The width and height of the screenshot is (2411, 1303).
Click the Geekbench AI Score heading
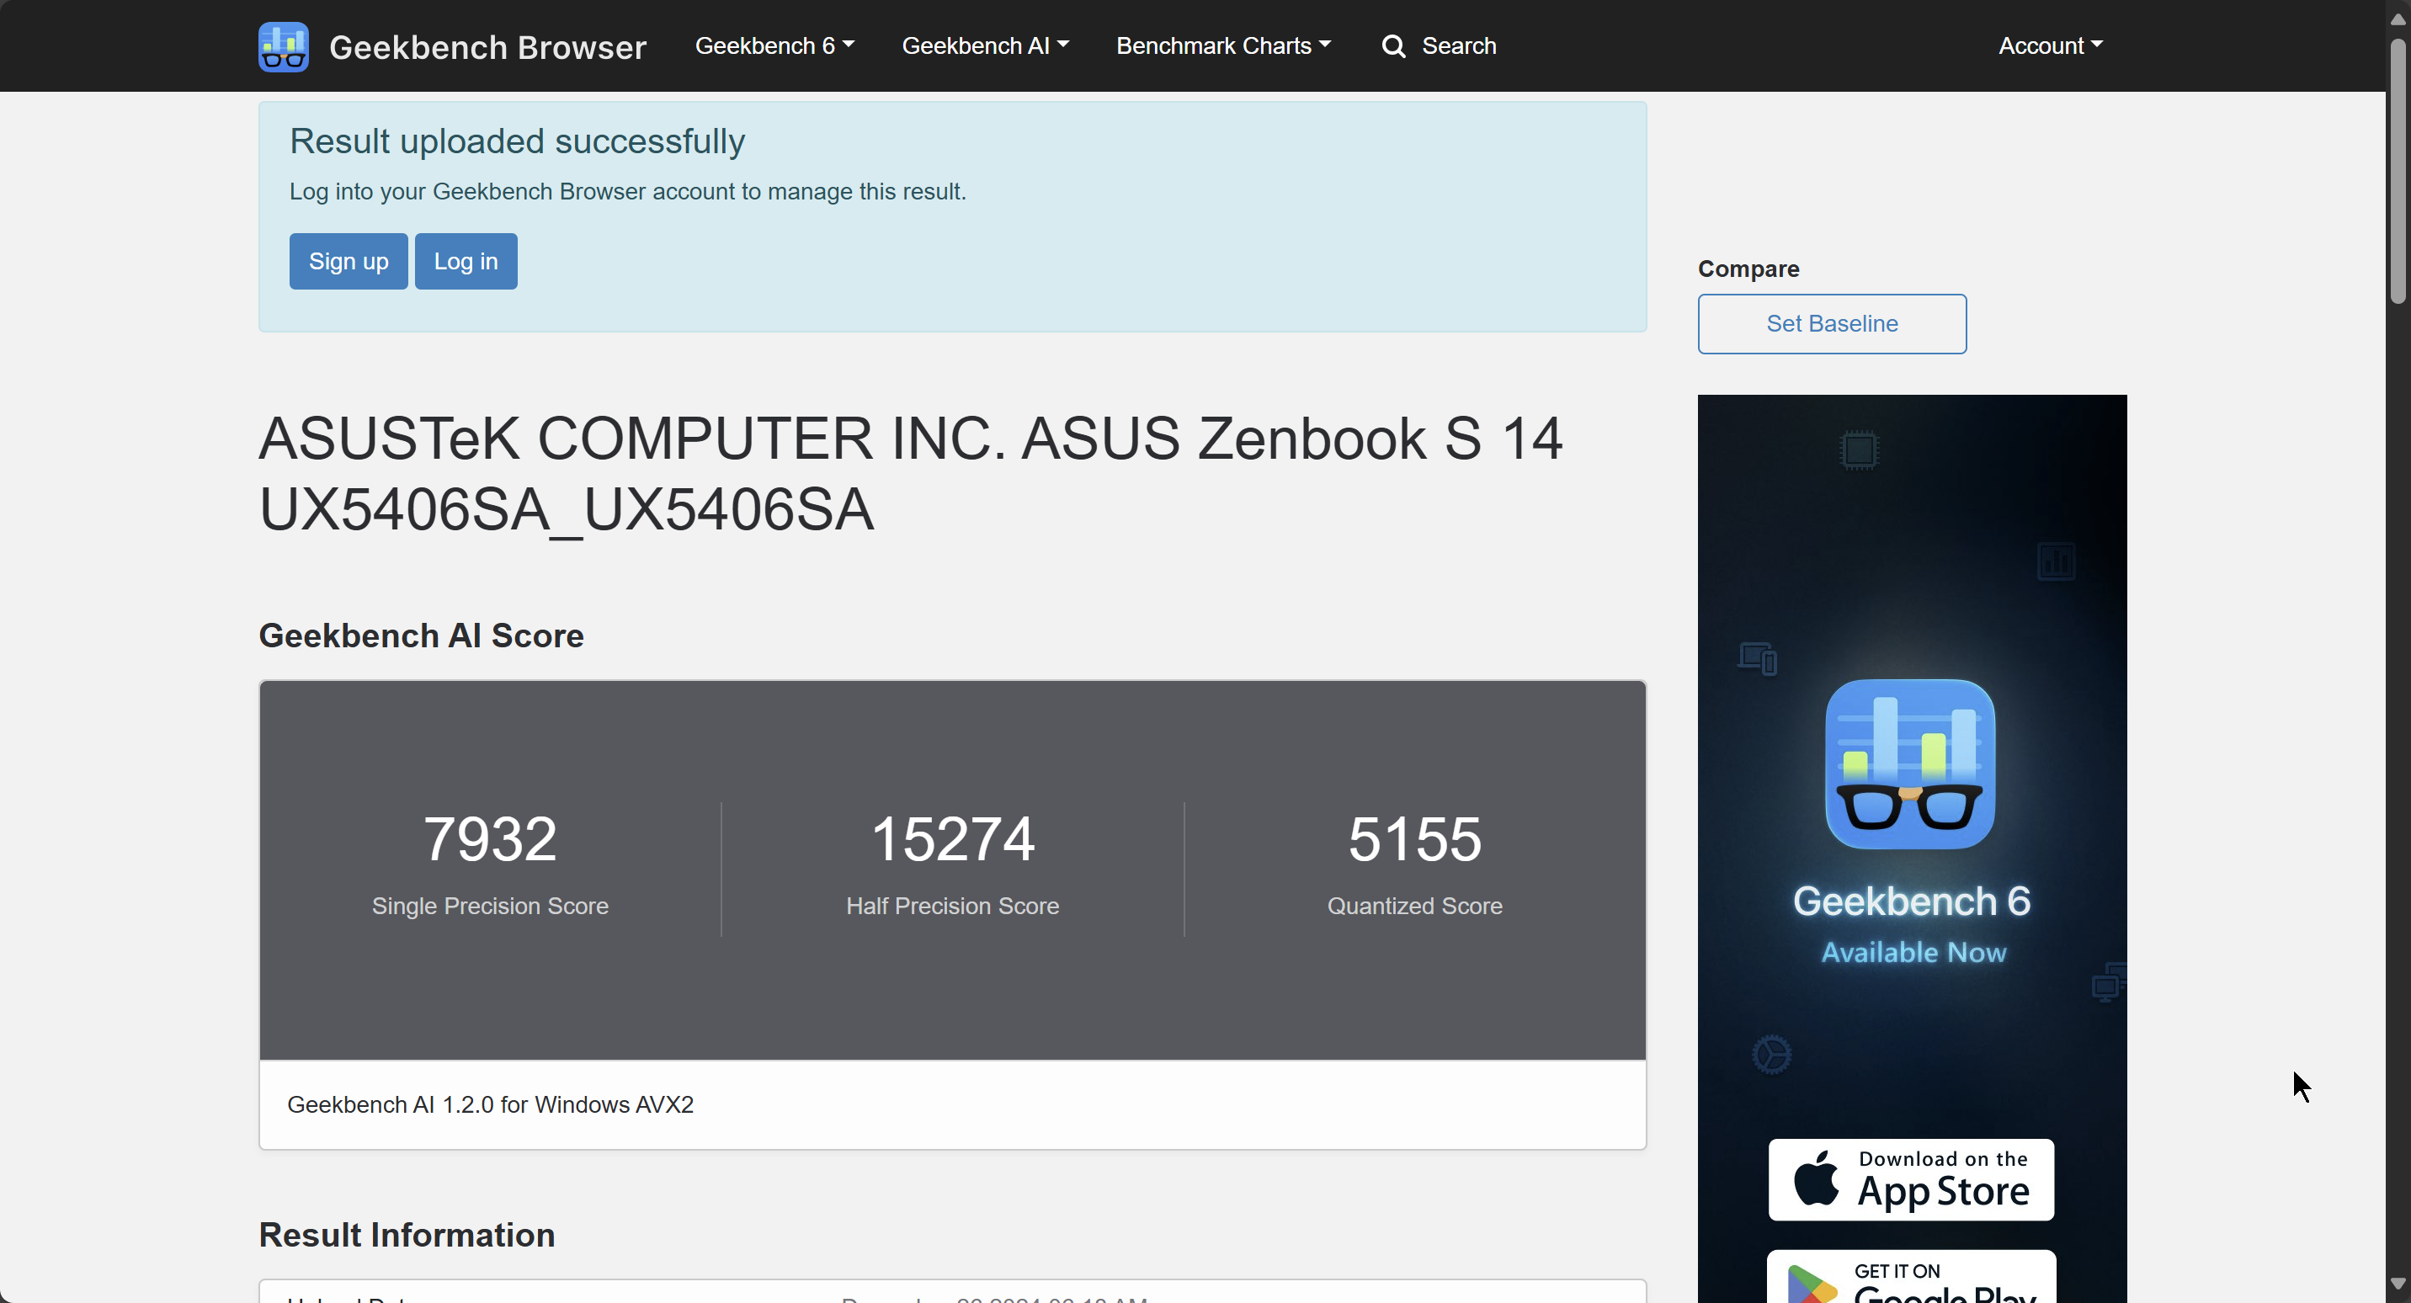coord(421,636)
